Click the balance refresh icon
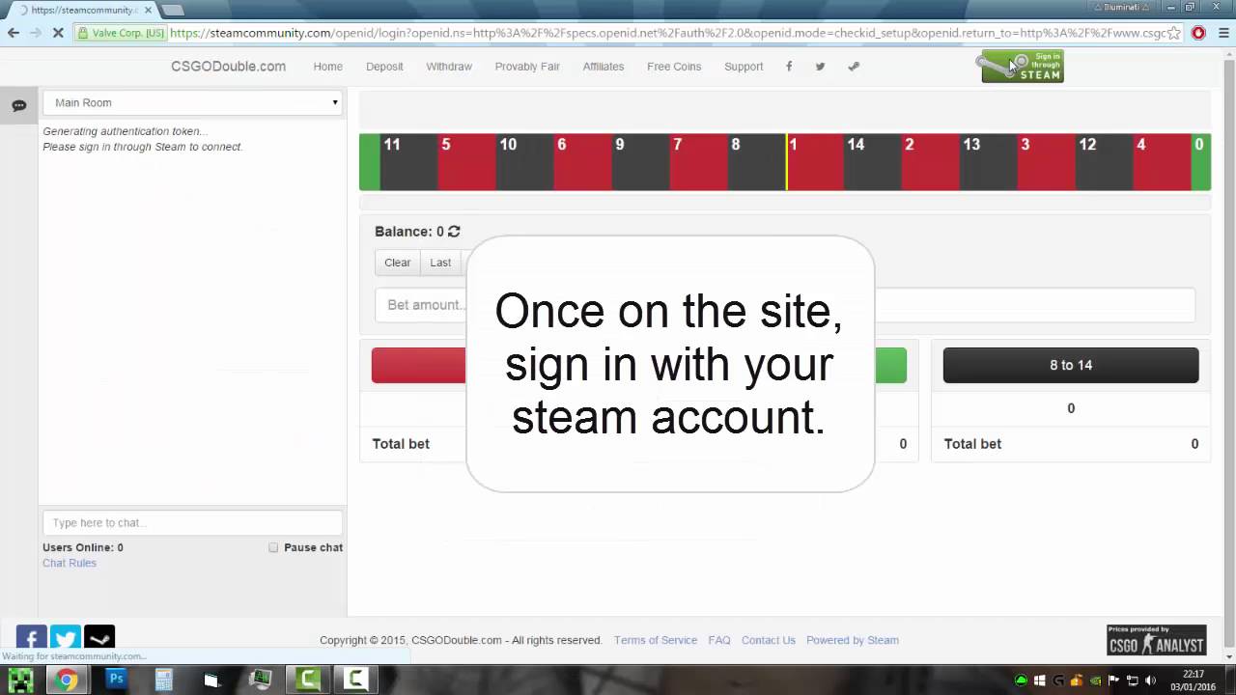Image resolution: width=1236 pixels, height=695 pixels. pyautogui.click(x=454, y=232)
